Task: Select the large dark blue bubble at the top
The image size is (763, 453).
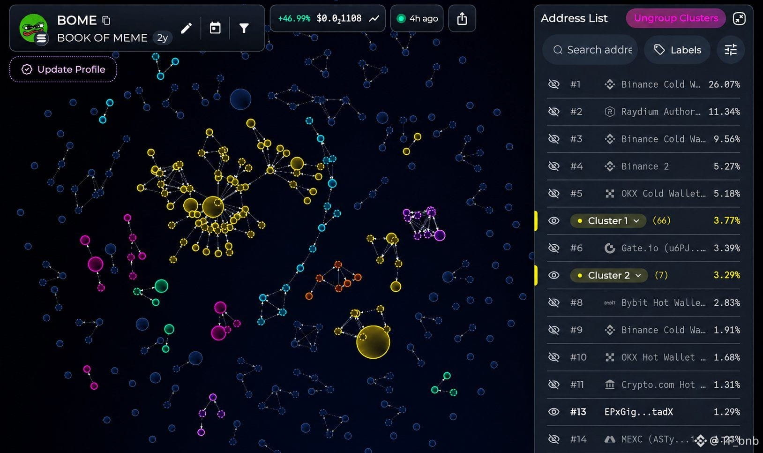Action: pyautogui.click(x=240, y=99)
